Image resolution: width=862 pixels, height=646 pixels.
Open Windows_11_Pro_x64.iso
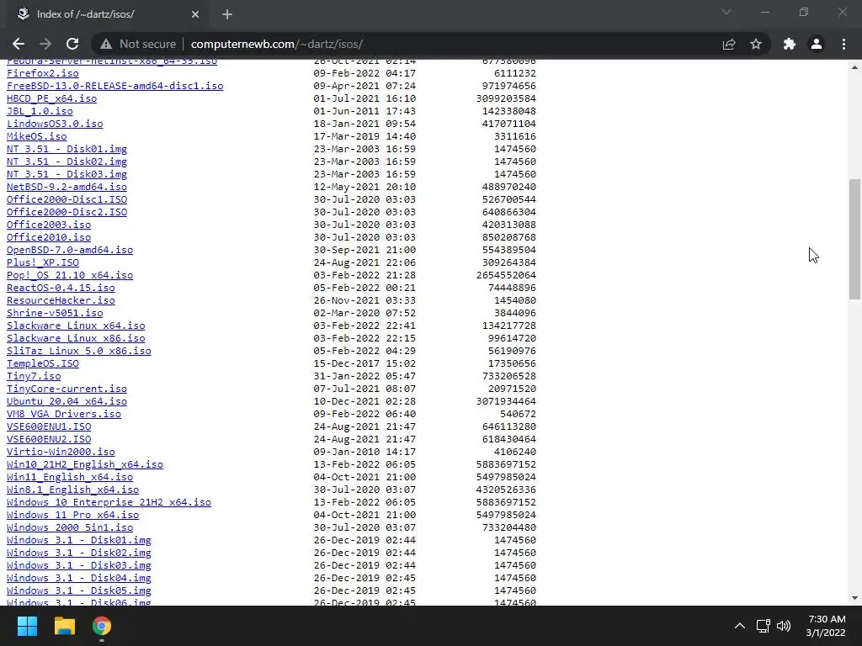[x=72, y=516]
